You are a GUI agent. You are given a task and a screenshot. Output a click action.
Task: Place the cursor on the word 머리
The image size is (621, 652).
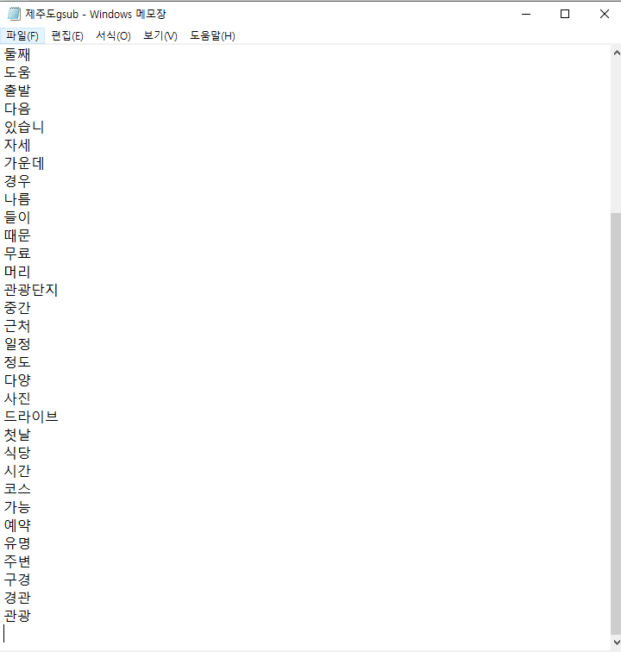pyautogui.click(x=17, y=272)
